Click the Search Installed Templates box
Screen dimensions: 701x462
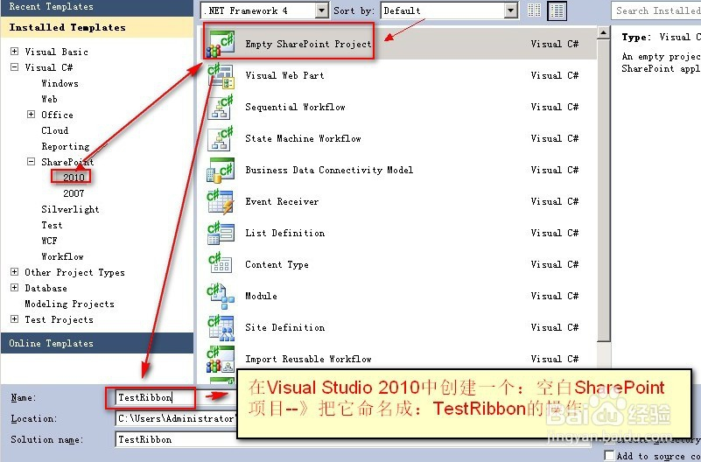coord(655,10)
